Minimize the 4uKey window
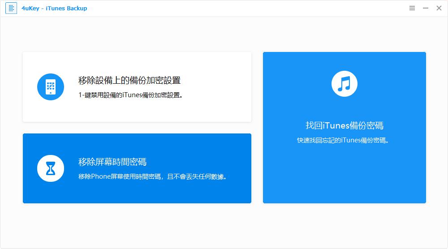The width and height of the screenshot is (448, 249). (426, 8)
